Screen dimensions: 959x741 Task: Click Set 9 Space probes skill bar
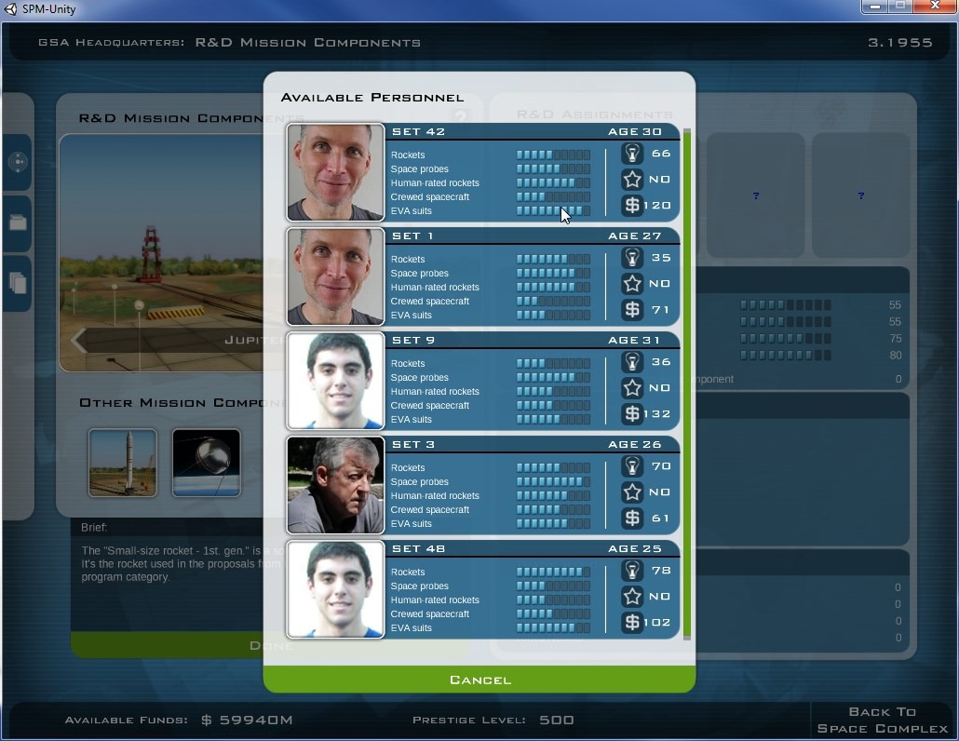(553, 378)
